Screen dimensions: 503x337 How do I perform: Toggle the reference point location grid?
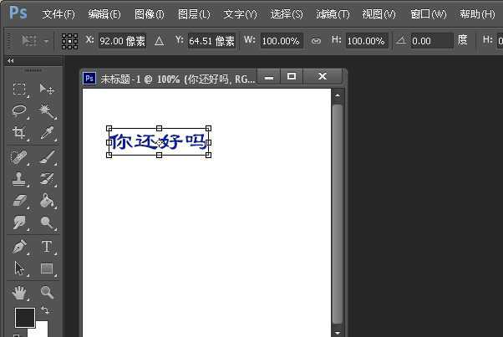click(x=70, y=41)
